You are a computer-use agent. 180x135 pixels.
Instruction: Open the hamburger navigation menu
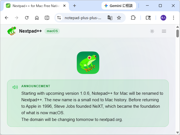coord(164,31)
